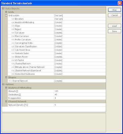Change Channel Network Base Level output value
Viewport: 123px width, 134px height.
coord(80,71)
